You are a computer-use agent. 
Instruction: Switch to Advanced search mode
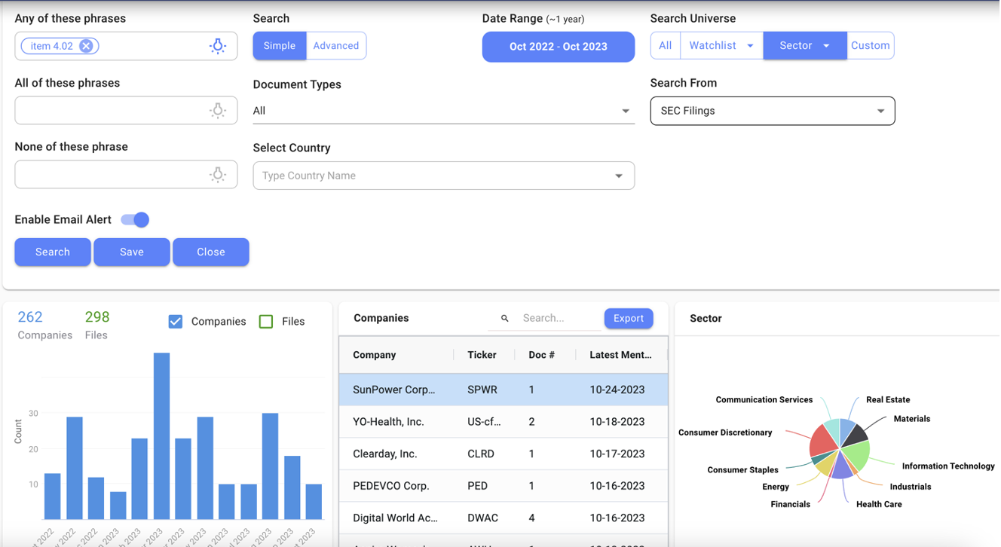(336, 46)
